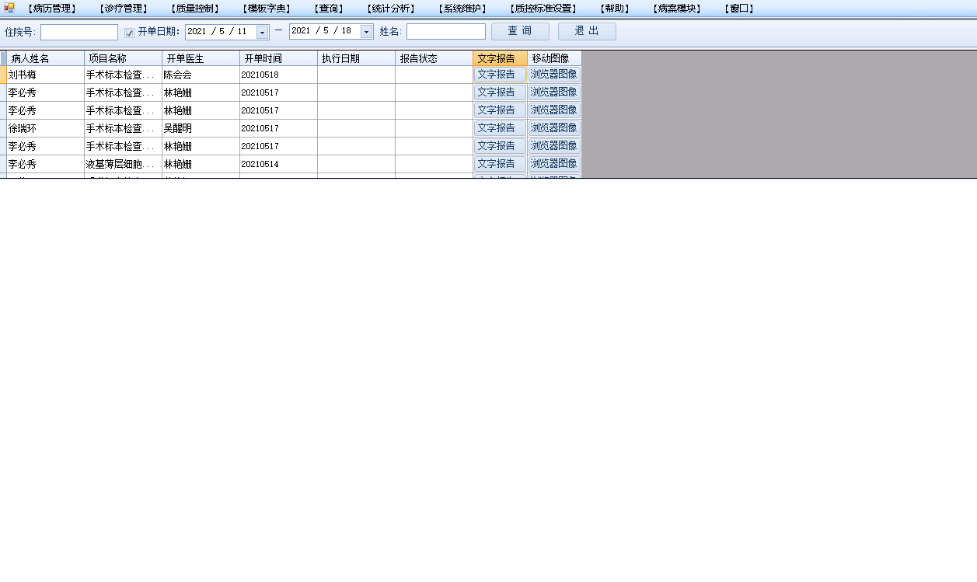Click the application icon left of 病历管理
Screen dimensions: 977x582
[x=9, y=9]
